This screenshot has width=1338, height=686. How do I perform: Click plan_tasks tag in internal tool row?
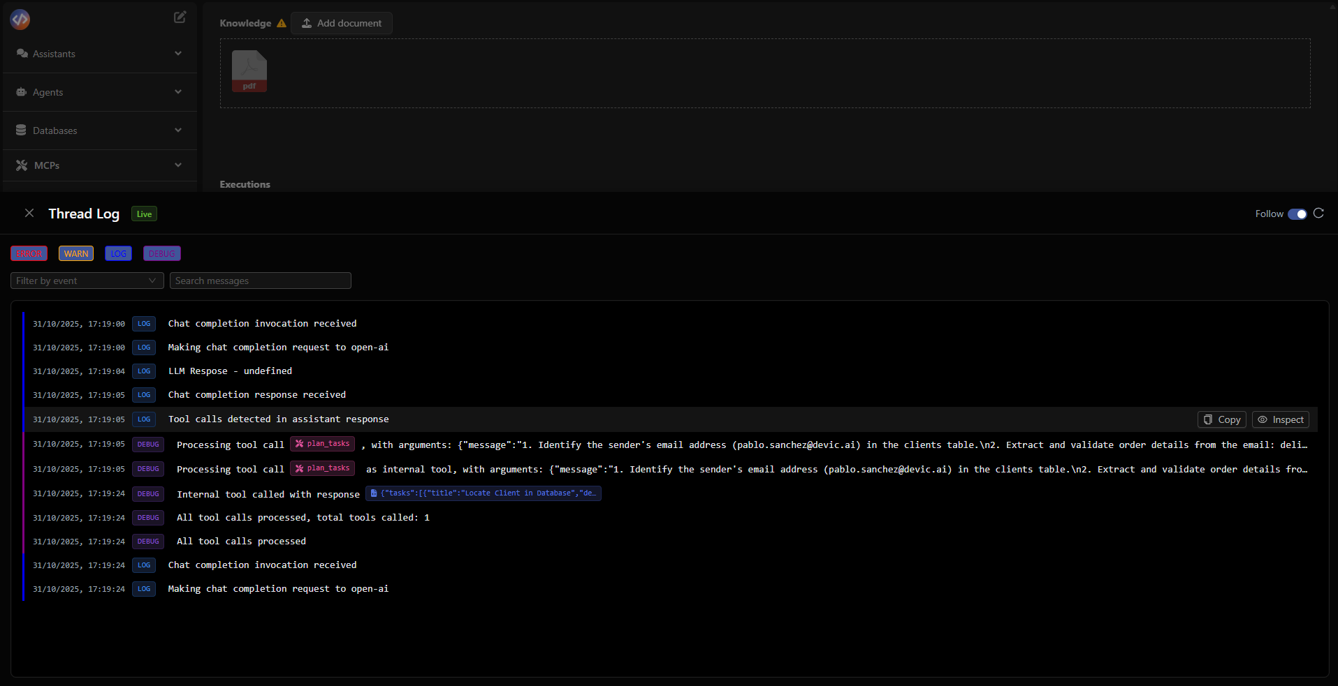323,468
